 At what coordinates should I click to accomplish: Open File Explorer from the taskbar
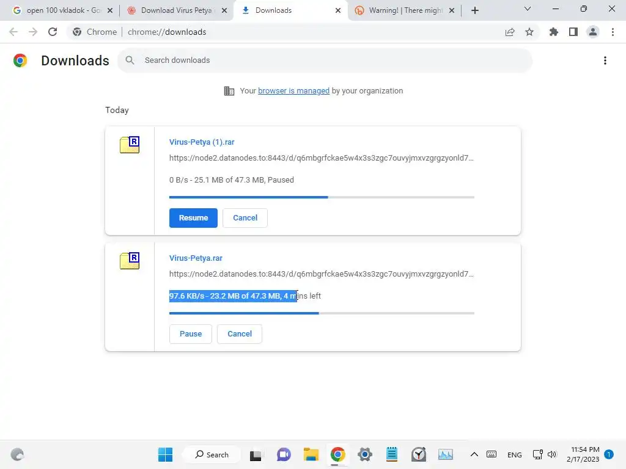(x=311, y=454)
